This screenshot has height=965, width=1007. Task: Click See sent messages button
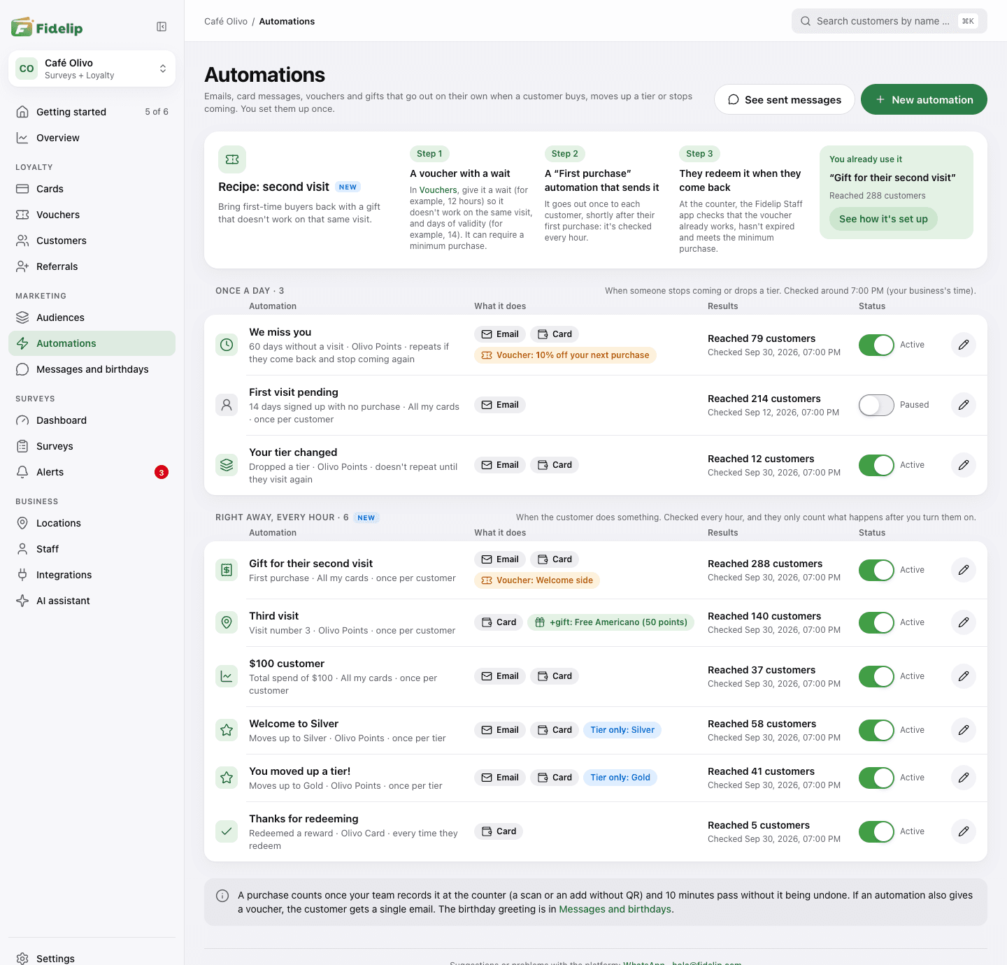[x=784, y=99]
